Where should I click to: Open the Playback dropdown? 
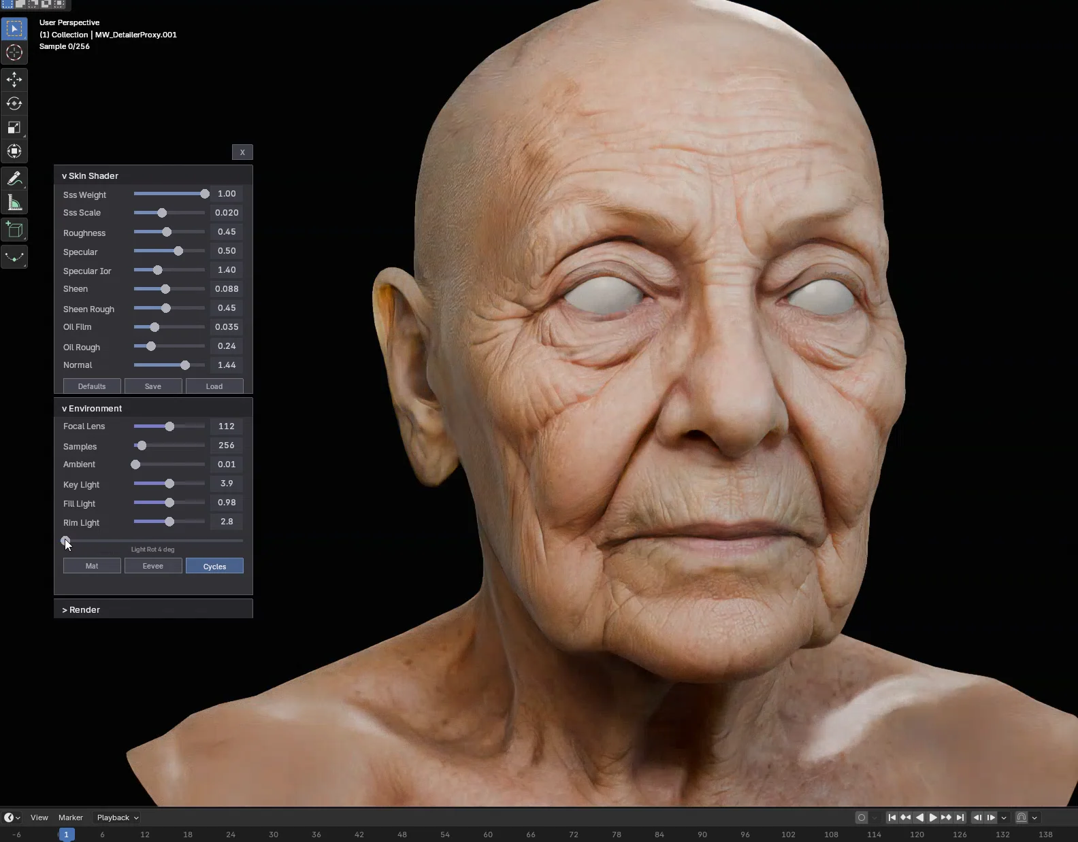[117, 818]
